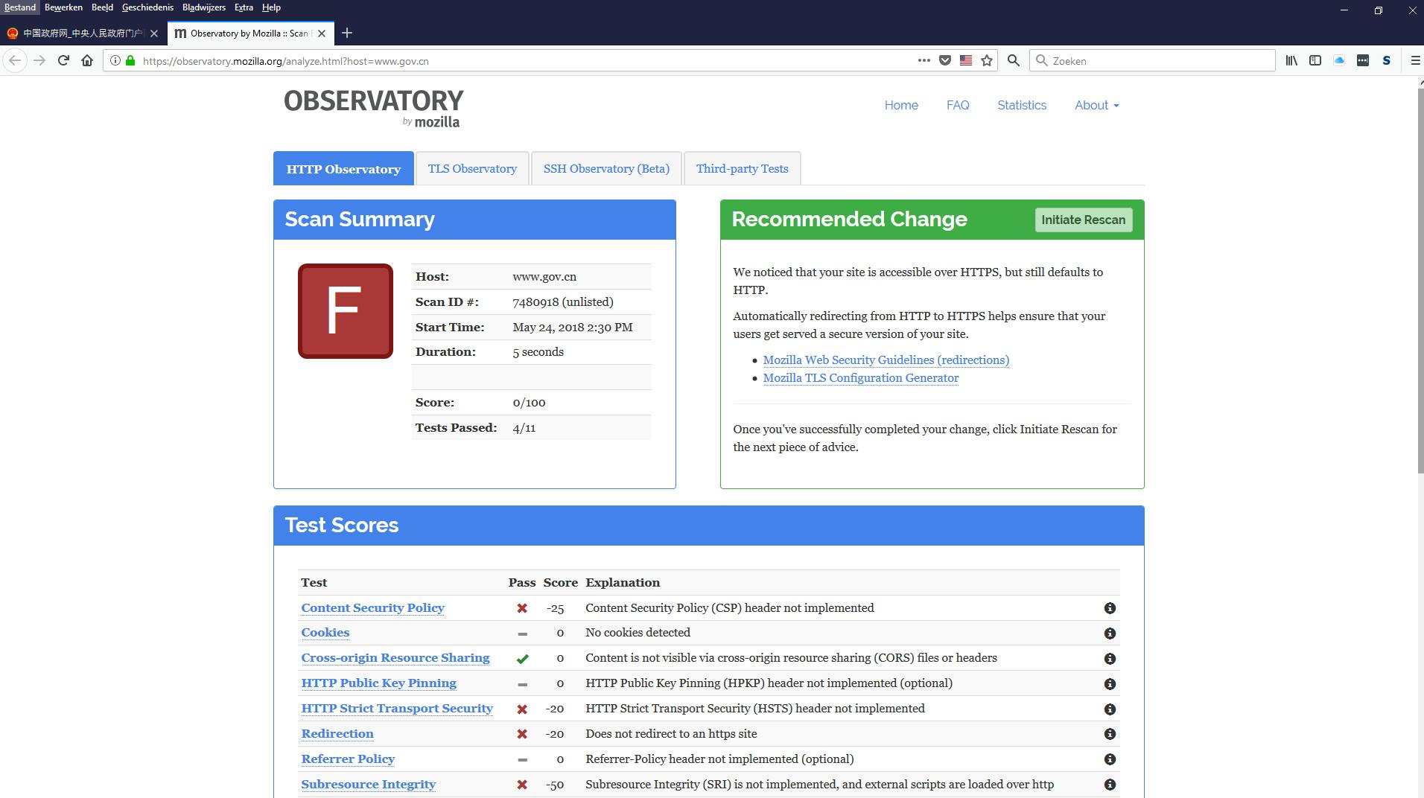Open the Help menu
The height and width of the screenshot is (798, 1424).
pyautogui.click(x=271, y=7)
